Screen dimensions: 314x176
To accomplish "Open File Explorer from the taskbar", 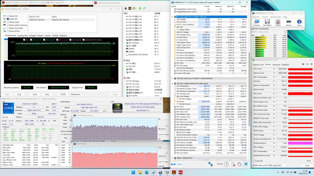I will pyautogui.click(x=140, y=173).
